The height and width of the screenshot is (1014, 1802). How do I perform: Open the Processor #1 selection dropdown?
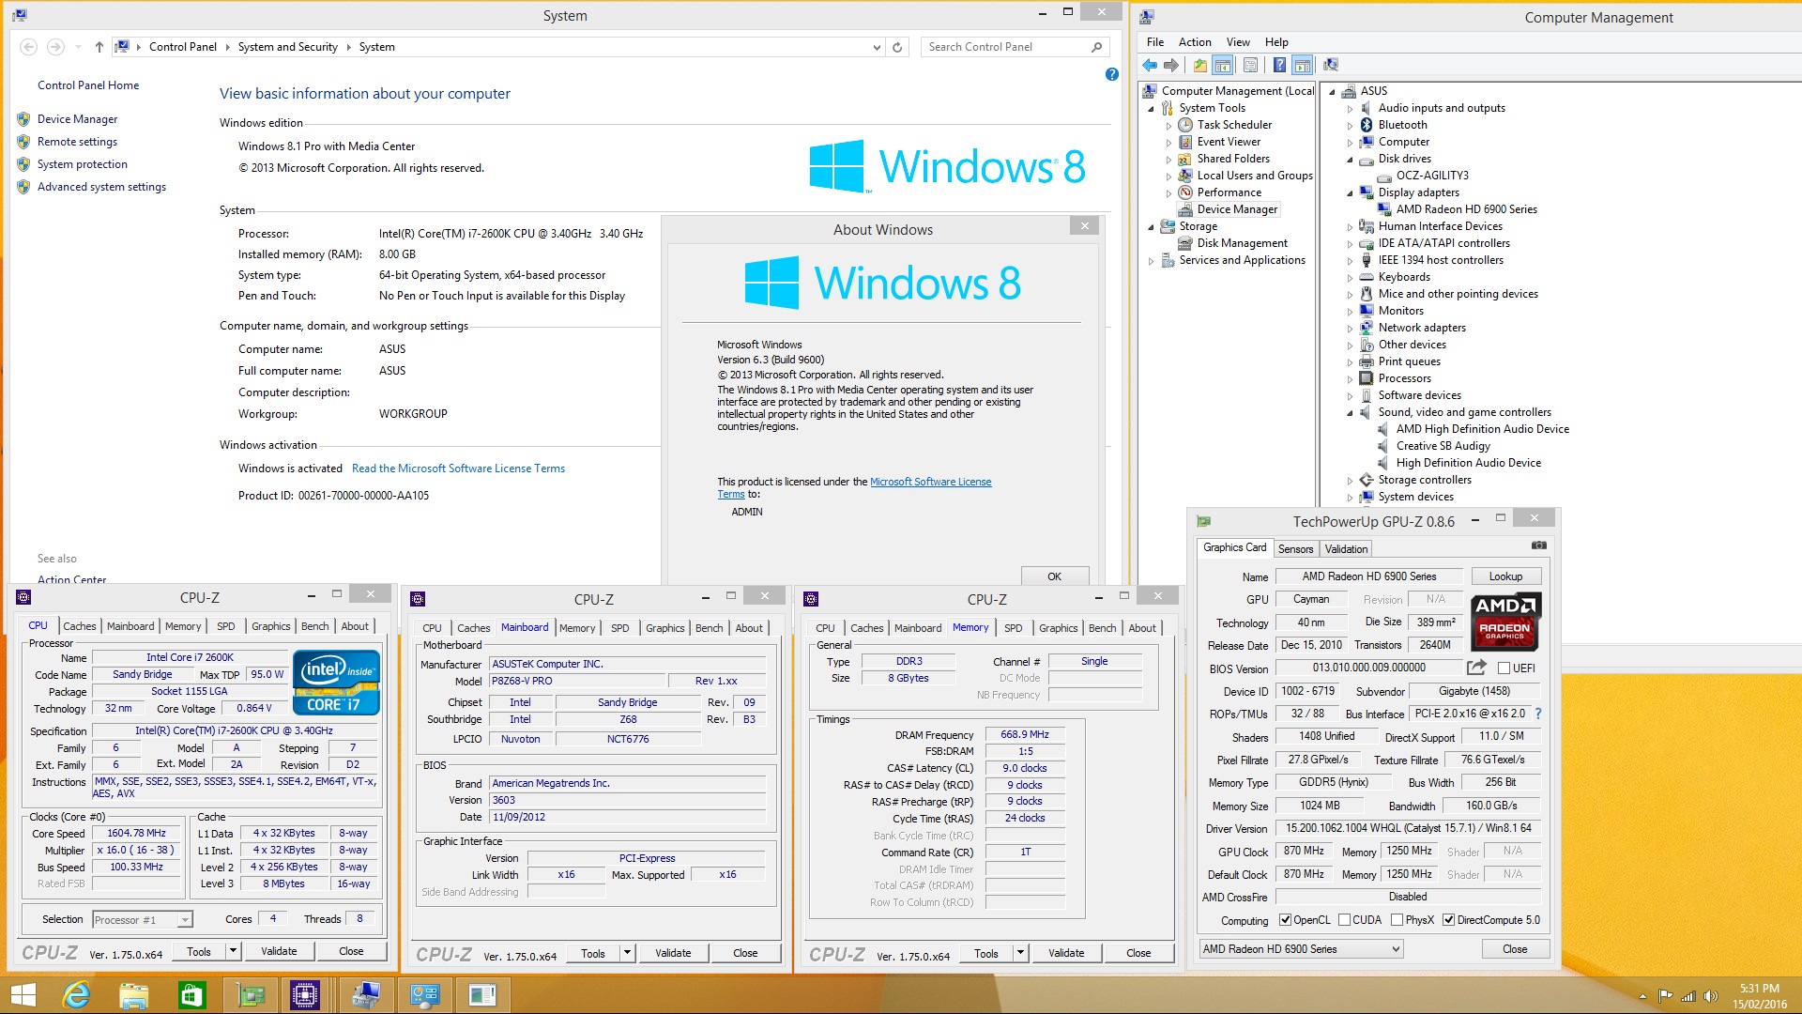tap(185, 920)
